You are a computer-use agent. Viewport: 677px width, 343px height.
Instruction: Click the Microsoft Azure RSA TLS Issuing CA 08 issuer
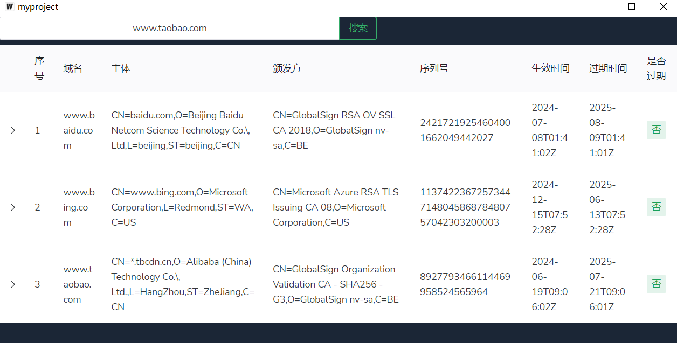point(336,207)
